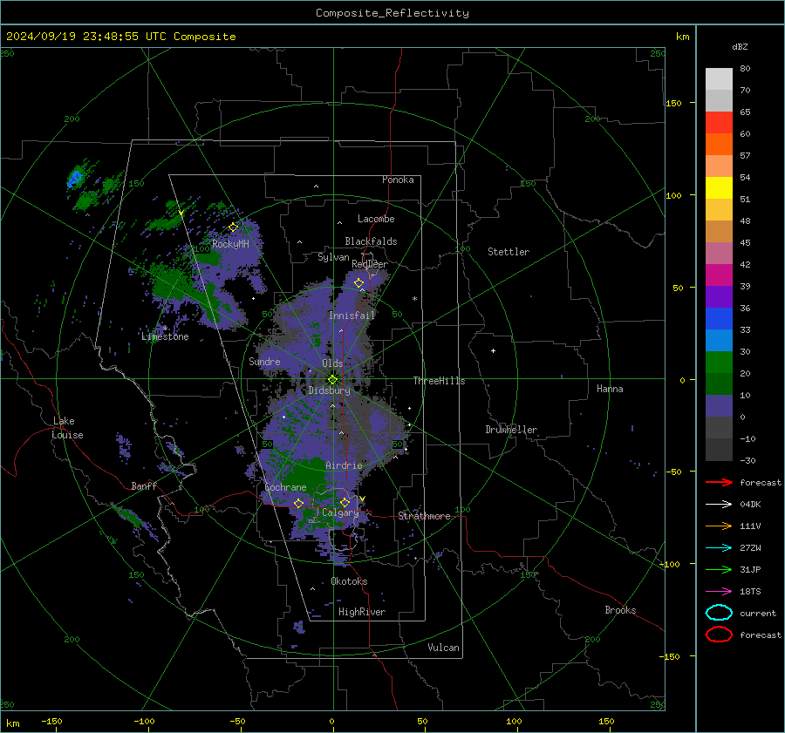785x733 pixels.
Task: Click the ThreeHills label
Action: point(439,381)
